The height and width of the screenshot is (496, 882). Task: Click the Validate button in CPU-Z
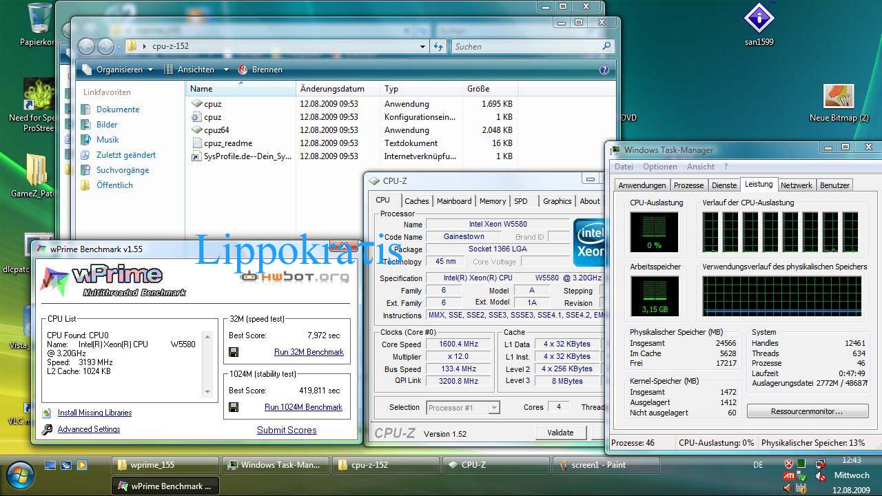560,433
